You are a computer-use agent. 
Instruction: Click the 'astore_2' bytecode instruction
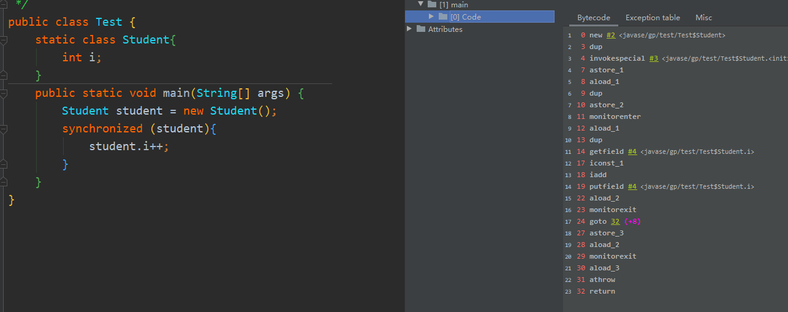coord(606,105)
